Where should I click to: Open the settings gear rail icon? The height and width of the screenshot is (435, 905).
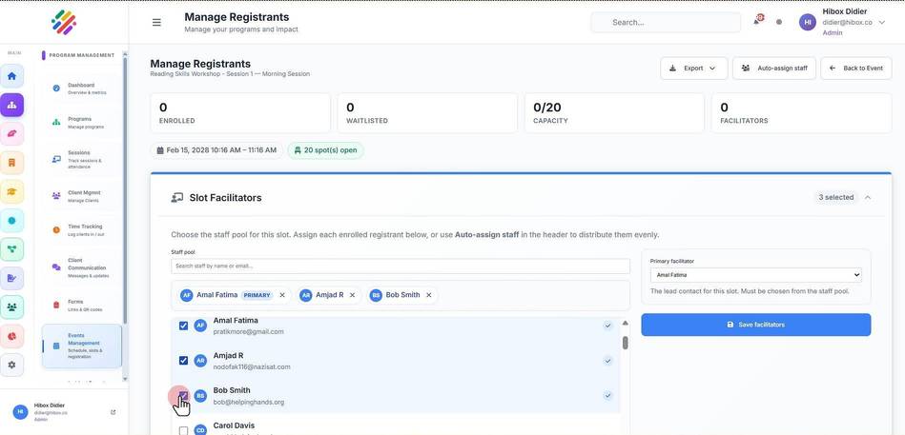(11, 365)
